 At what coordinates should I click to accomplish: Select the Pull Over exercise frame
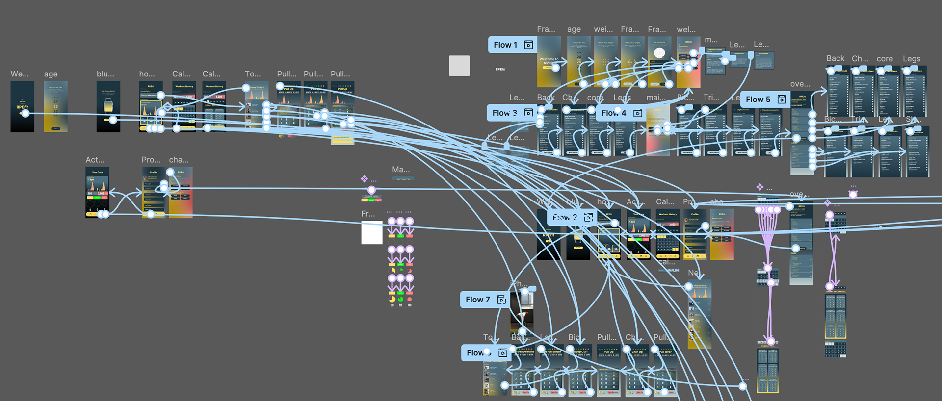[665, 370]
